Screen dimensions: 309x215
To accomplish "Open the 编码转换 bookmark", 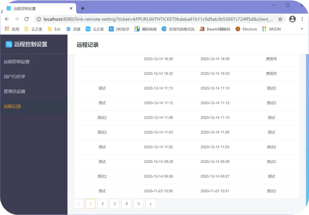I will point(146,29).
